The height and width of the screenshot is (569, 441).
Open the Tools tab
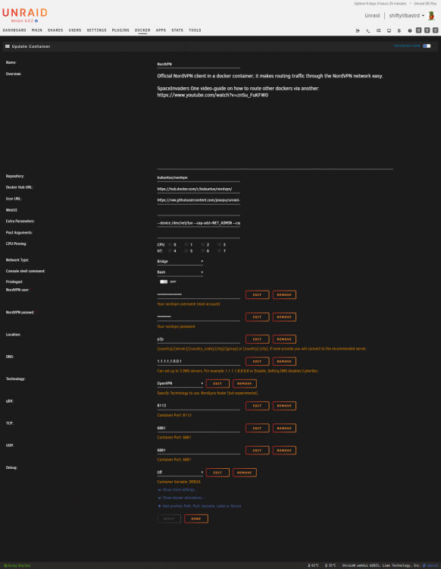pyautogui.click(x=195, y=30)
